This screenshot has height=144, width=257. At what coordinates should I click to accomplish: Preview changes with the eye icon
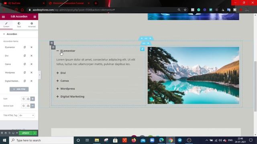(x=17, y=133)
